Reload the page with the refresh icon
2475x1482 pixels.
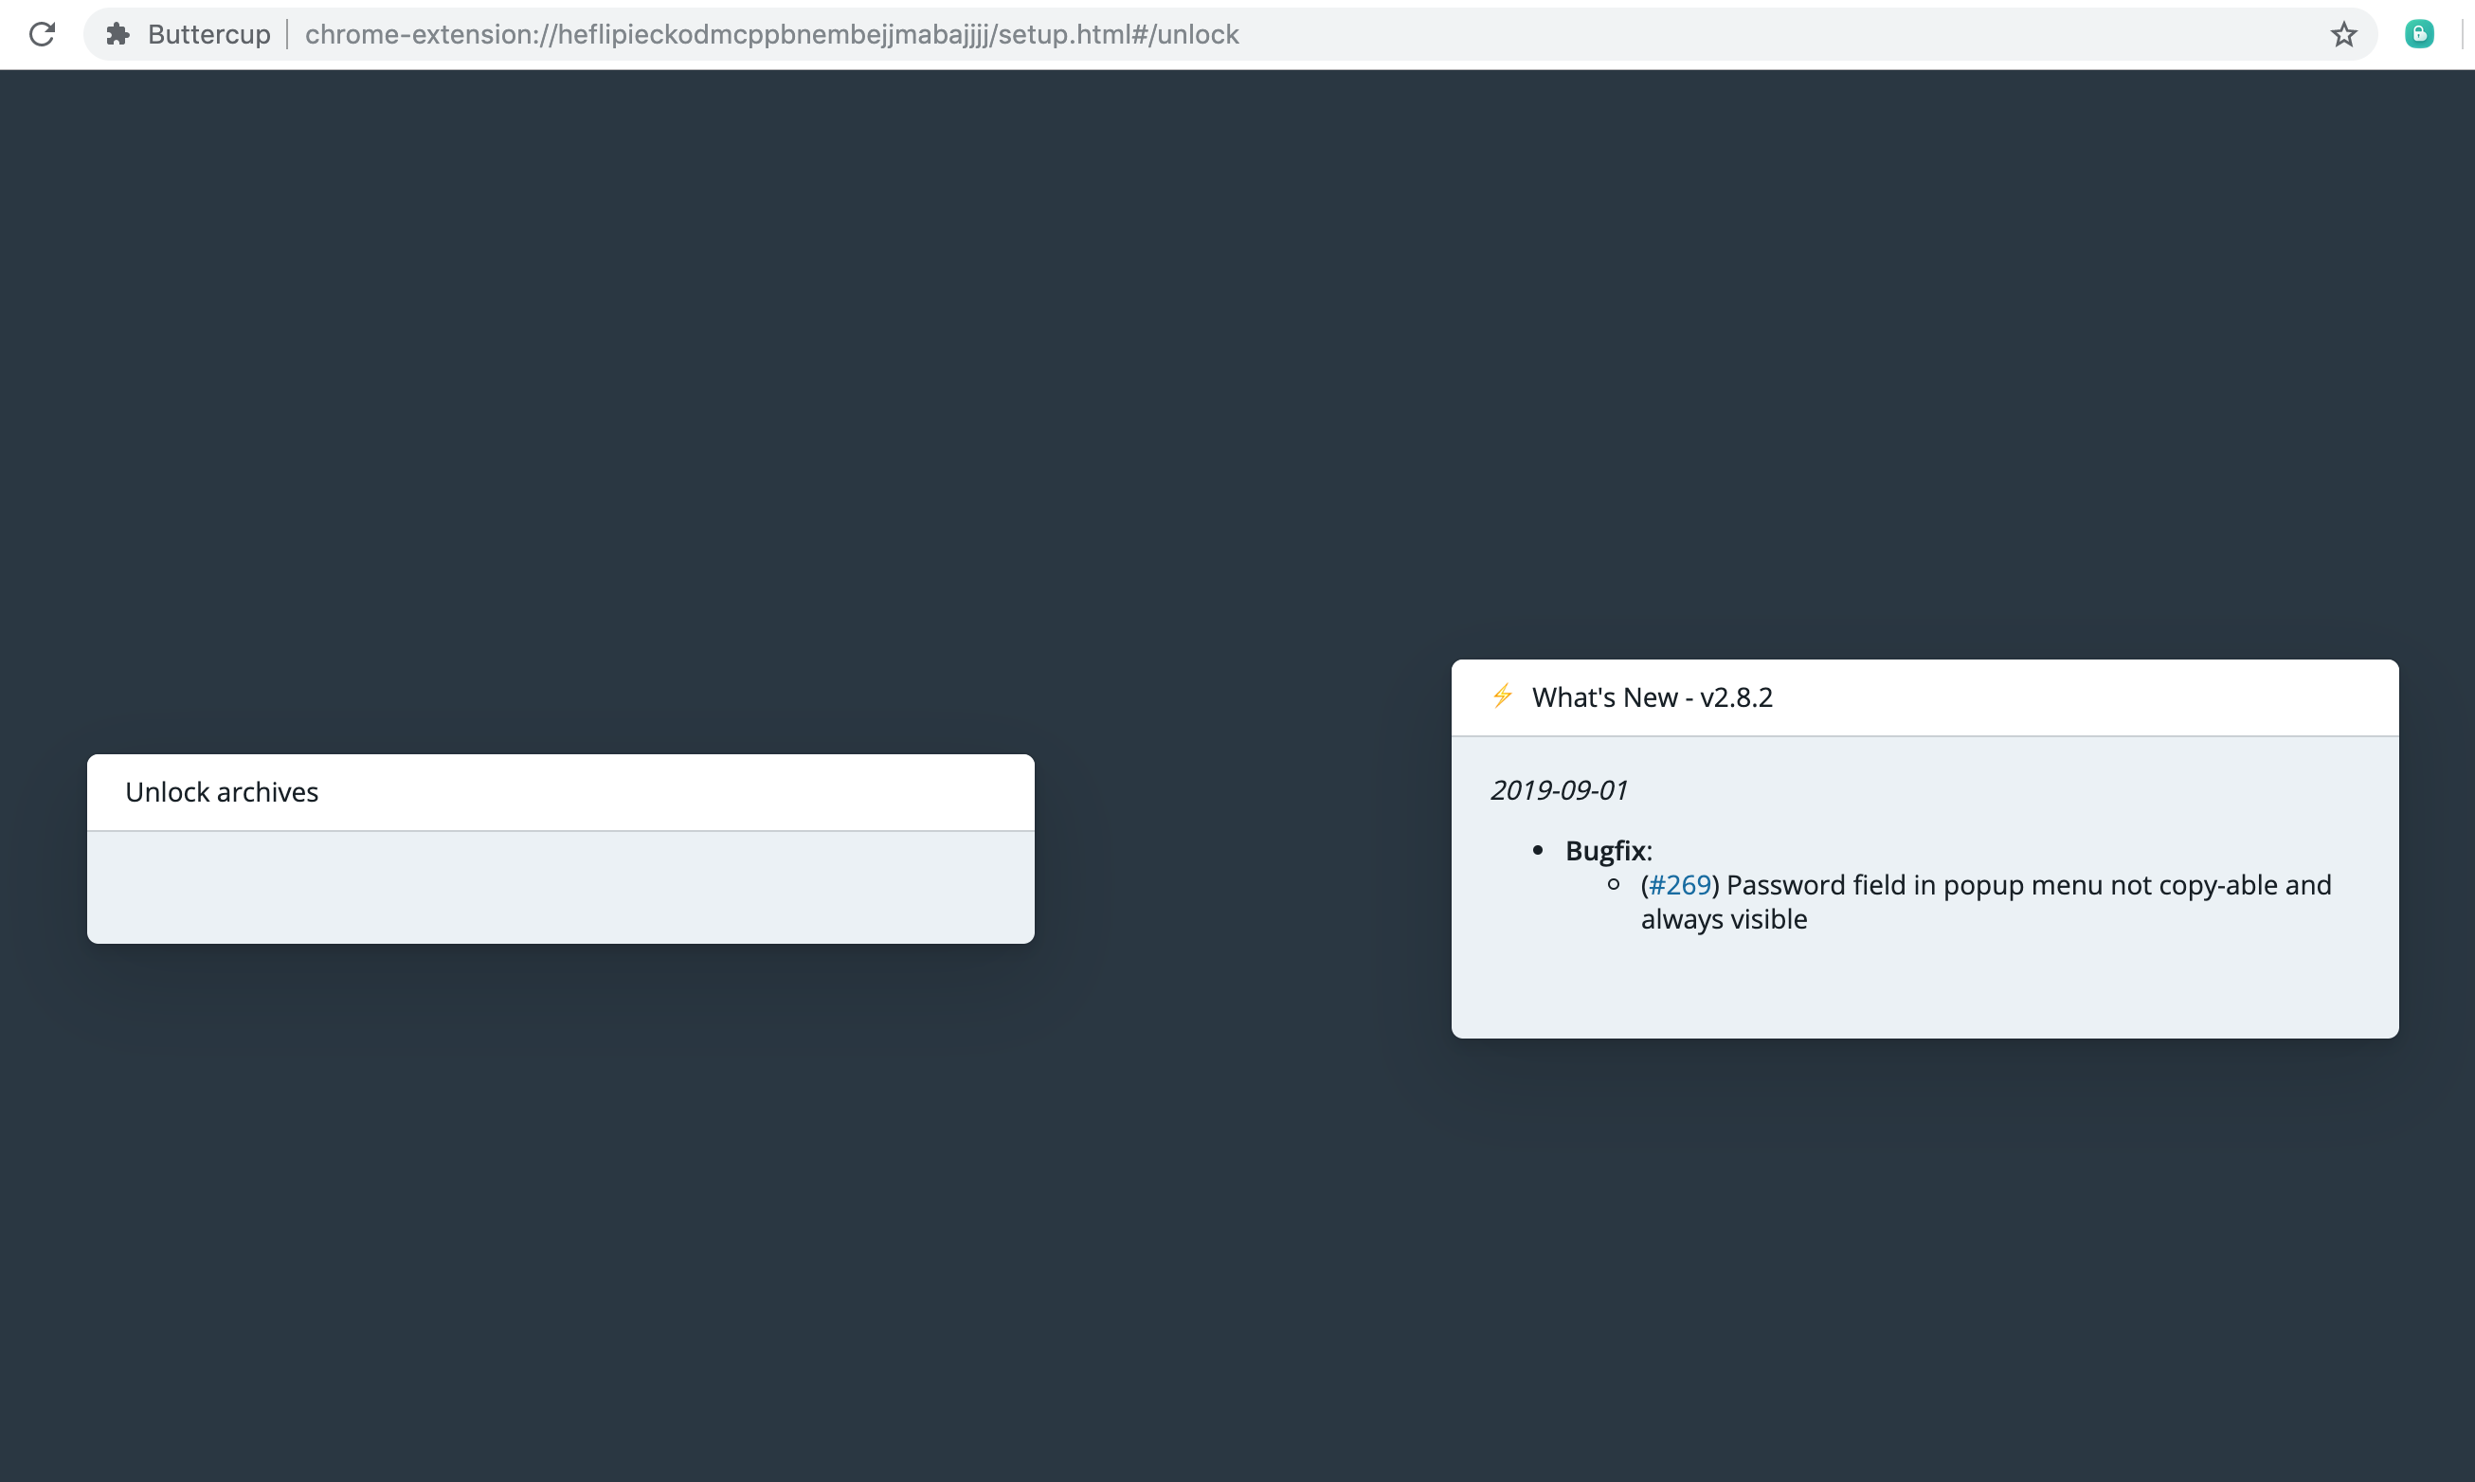(x=42, y=34)
